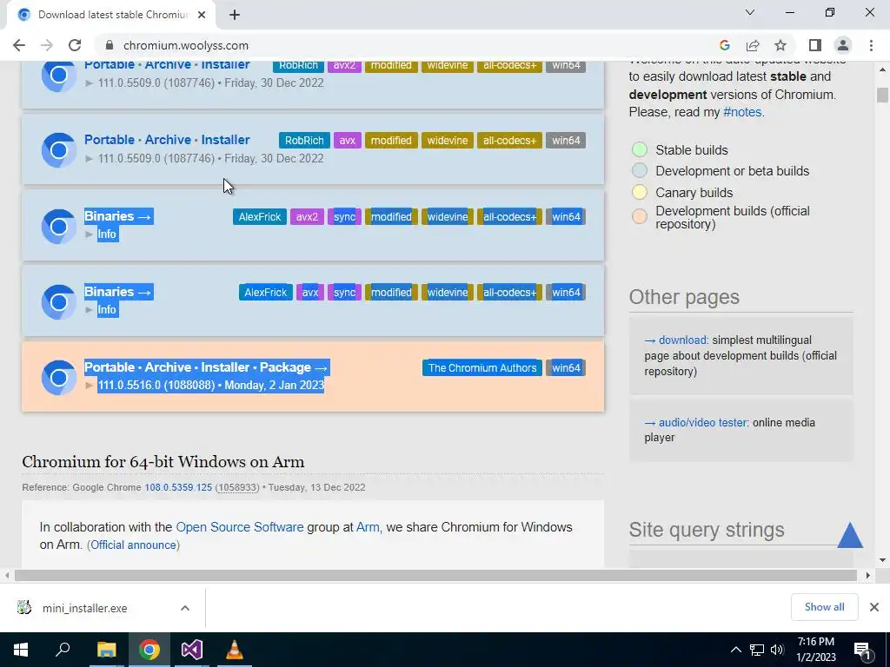
Task: Click yellow Canary builds legend circle
Action: (640, 192)
